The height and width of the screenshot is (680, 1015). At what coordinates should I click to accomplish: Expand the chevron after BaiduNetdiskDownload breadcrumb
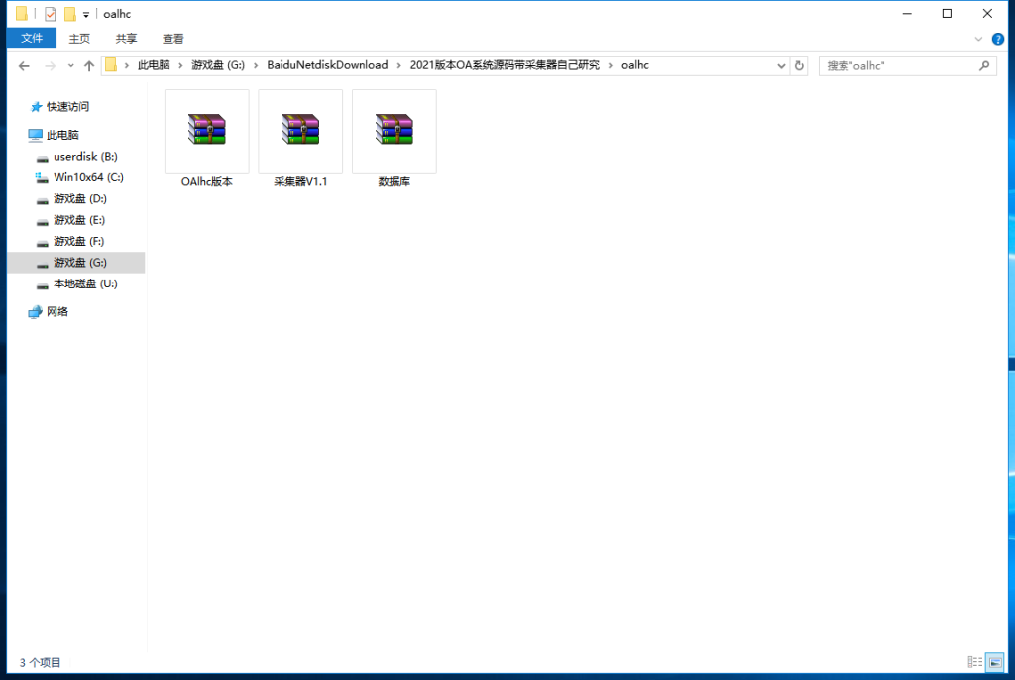[x=398, y=66]
